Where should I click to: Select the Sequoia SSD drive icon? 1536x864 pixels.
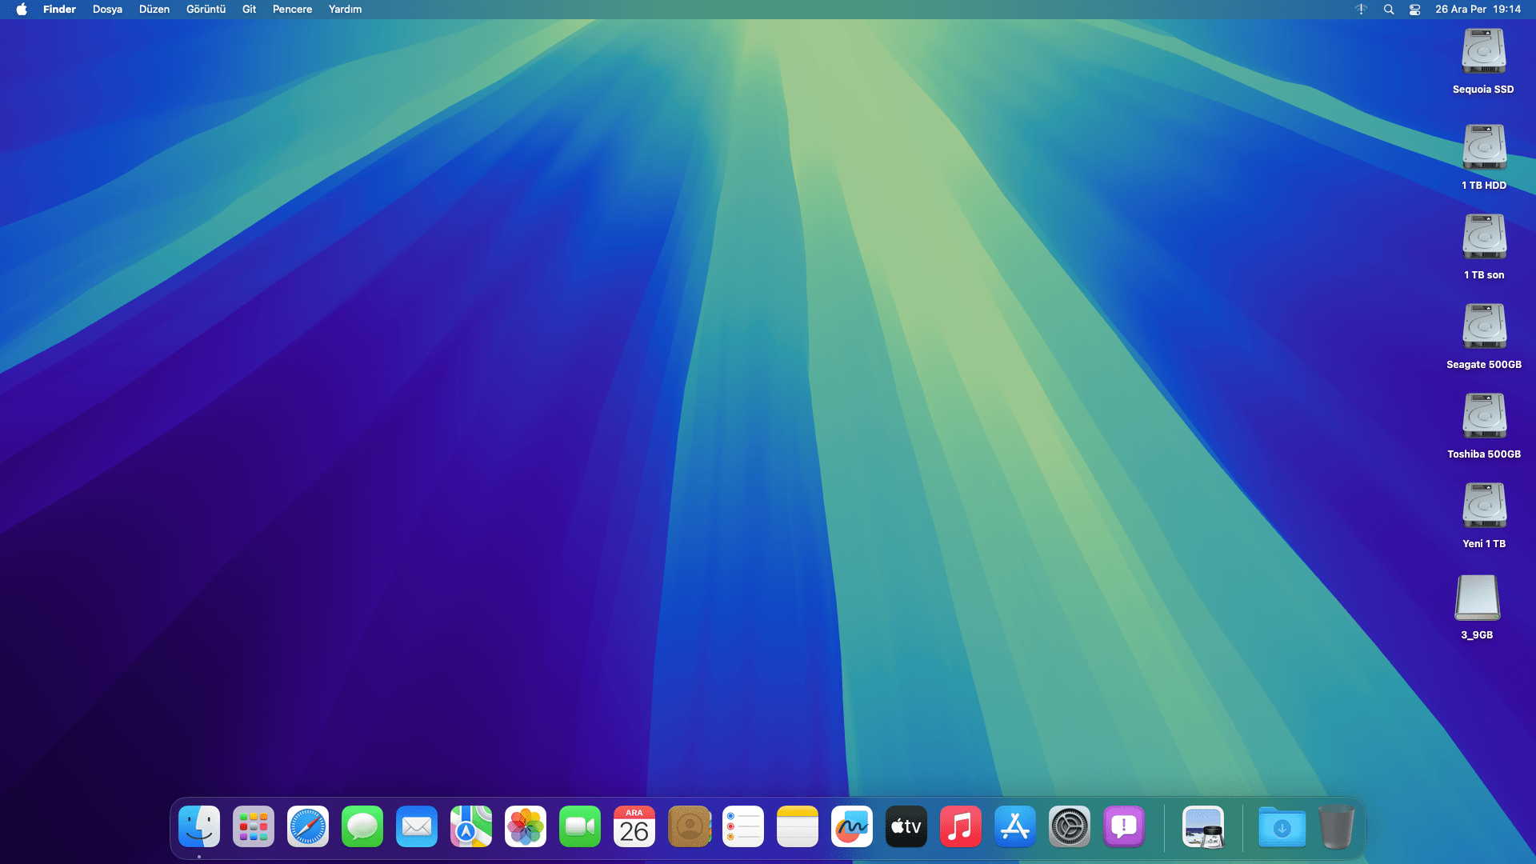[1483, 53]
